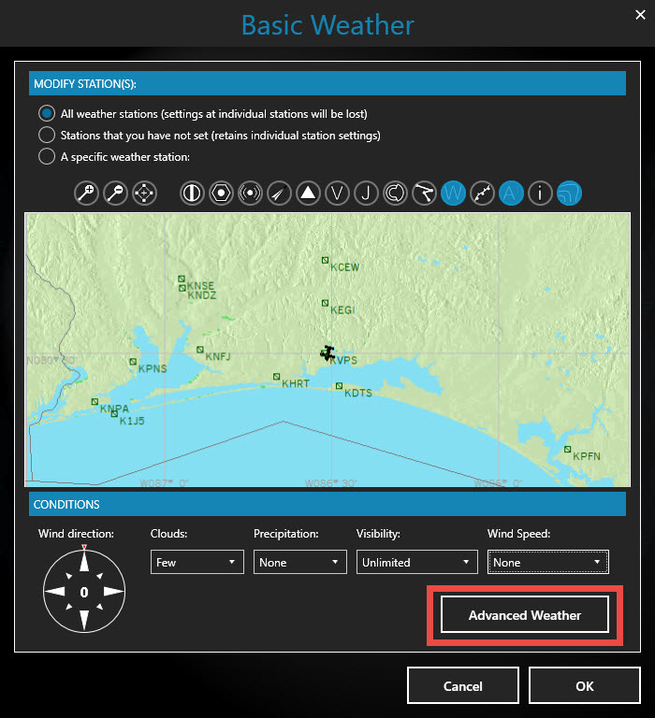Set wind direction to southeast arrow
The height and width of the screenshot is (718, 655).
point(100,607)
